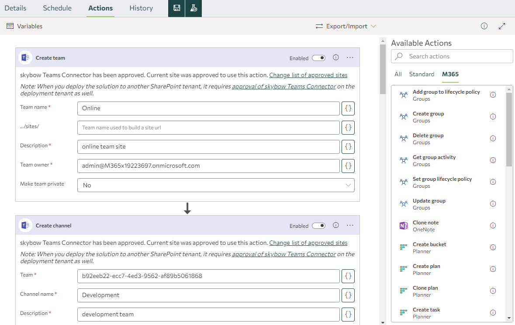
Task: Show info for Create group action
Action: coord(493,117)
